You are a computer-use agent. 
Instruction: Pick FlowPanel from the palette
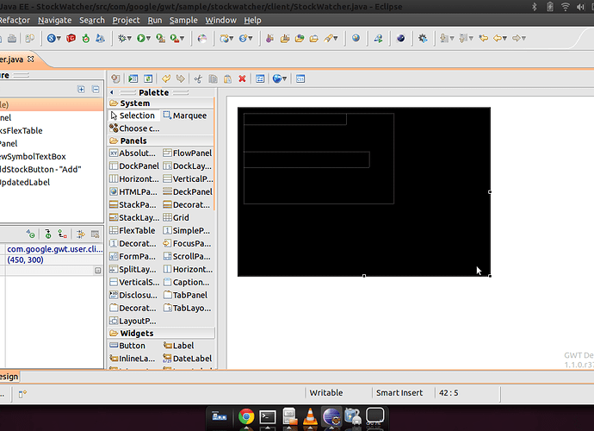[x=187, y=153]
